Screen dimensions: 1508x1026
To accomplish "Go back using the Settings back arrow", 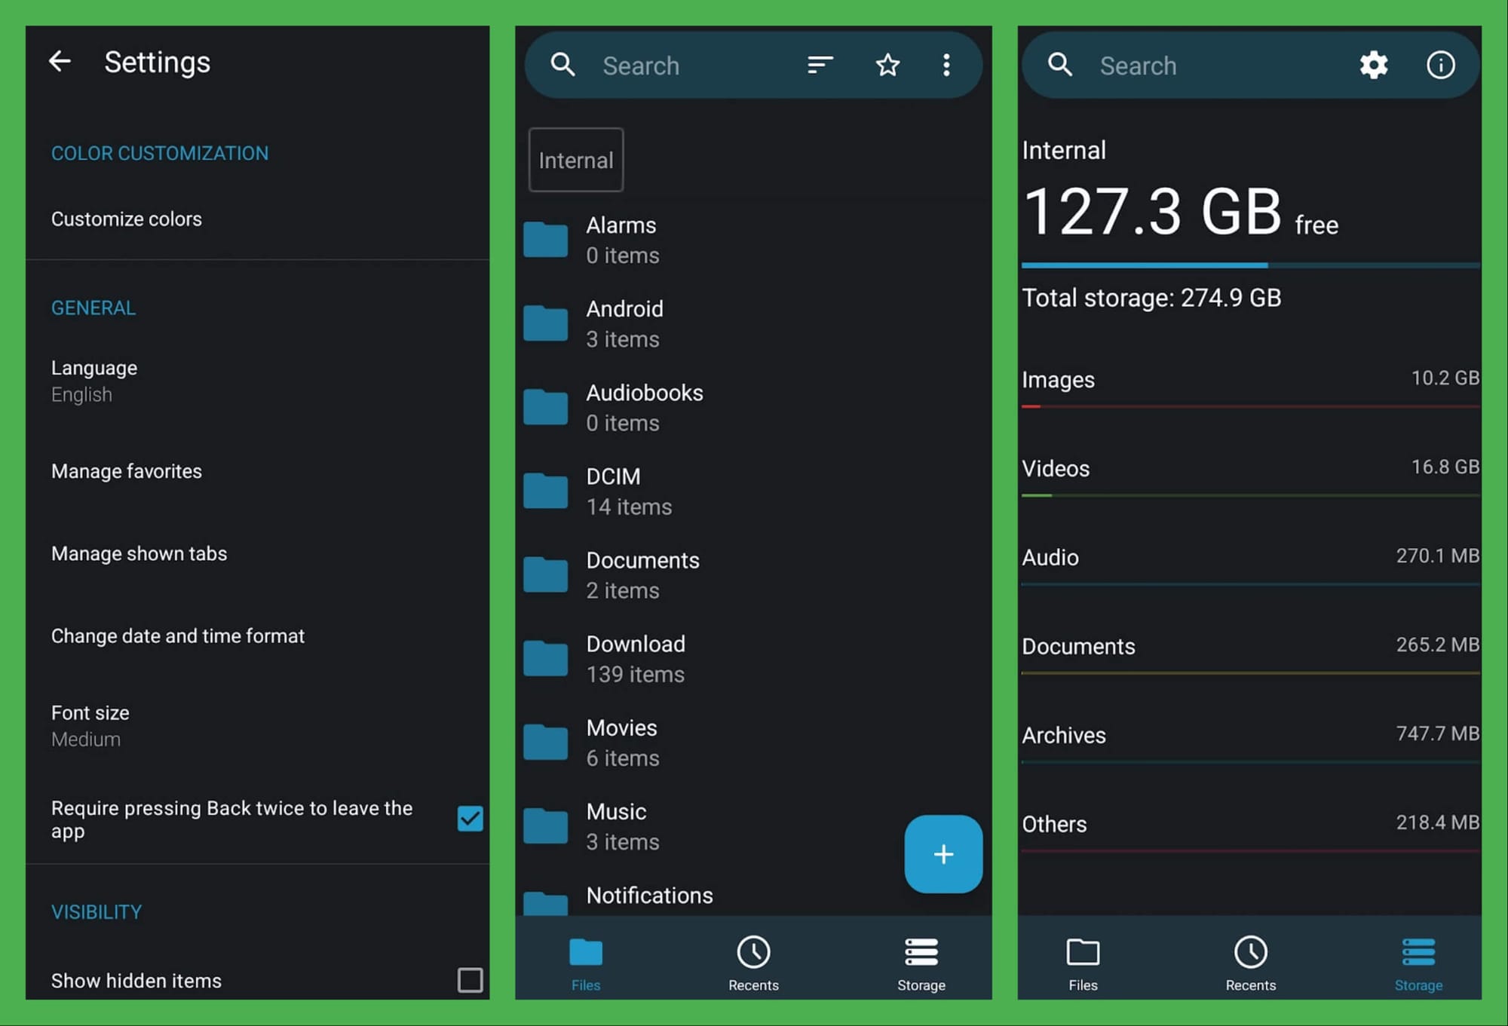I will pos(60,62).
